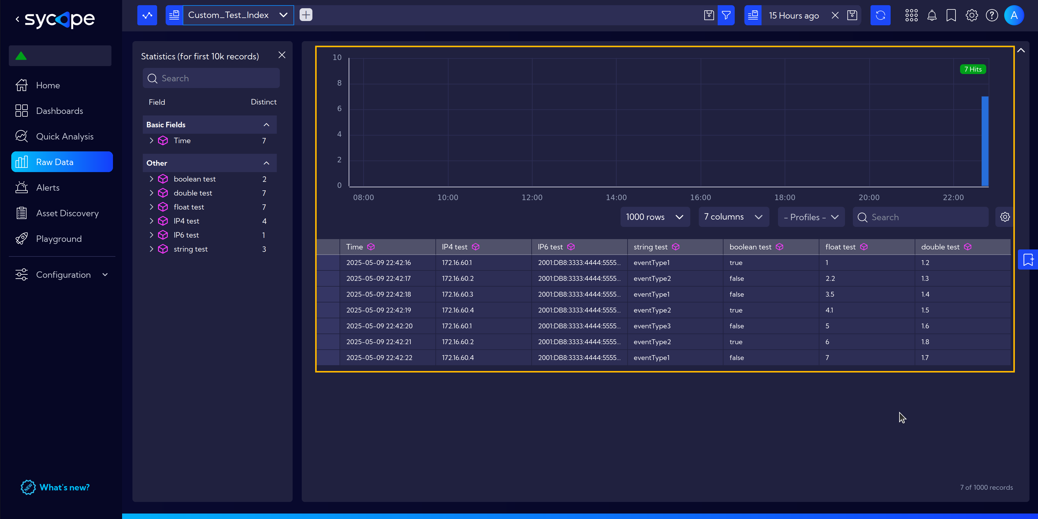Open the 7 columns dropdown

[x=734, y=217]
